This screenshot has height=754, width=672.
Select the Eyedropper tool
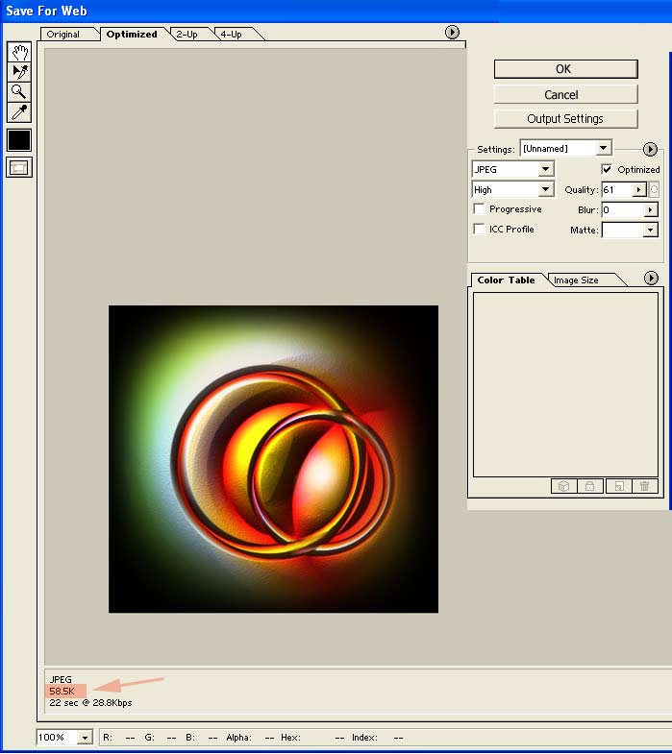(19, 112)
